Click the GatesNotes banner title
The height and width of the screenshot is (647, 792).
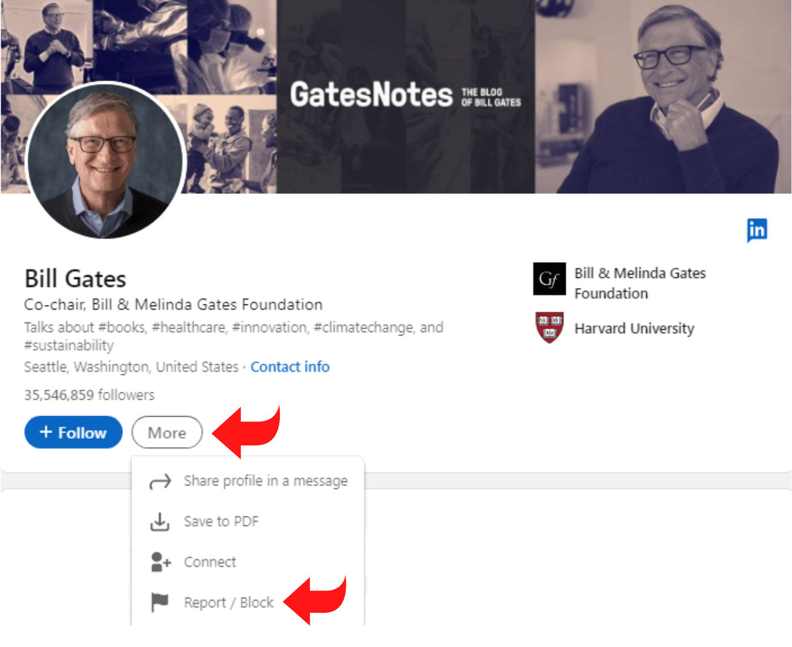coord(372,95)
